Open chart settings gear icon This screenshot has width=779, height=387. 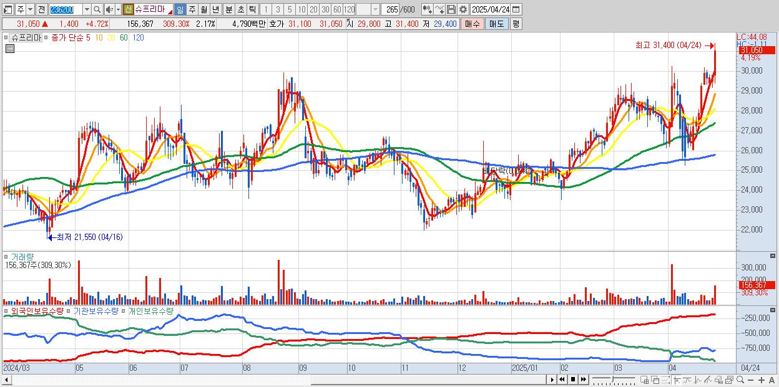[x=463, y=9]
